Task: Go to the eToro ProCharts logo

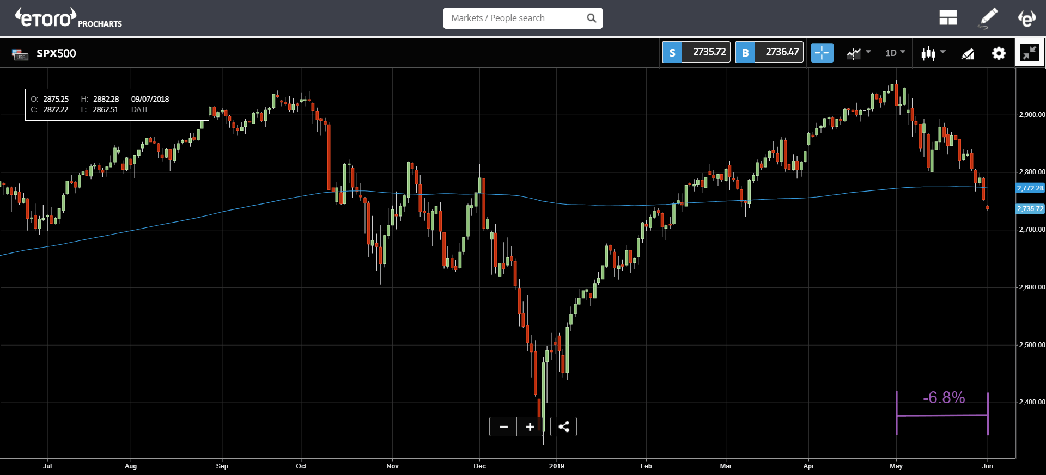Action: coord(68,18)
